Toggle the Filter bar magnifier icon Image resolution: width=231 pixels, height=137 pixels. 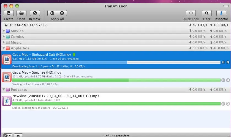[207, 13]
